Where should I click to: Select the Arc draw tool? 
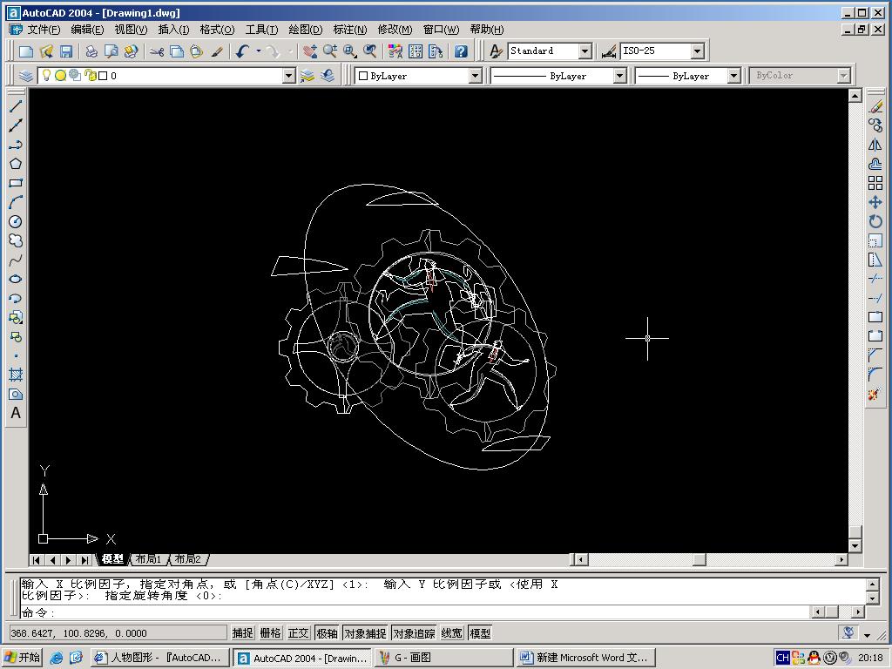16,202
